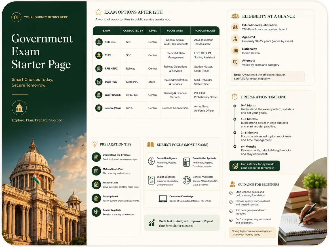Check the 'Start with the basics' item
Viewport: 329px width, 247px height.
coord(231,193)
